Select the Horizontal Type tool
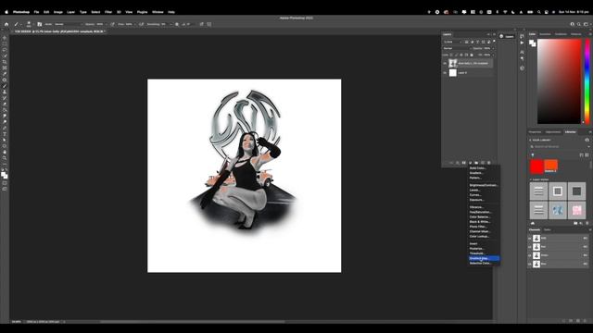Viewport: 593px width, 333px height. click(x=5, y=134)
